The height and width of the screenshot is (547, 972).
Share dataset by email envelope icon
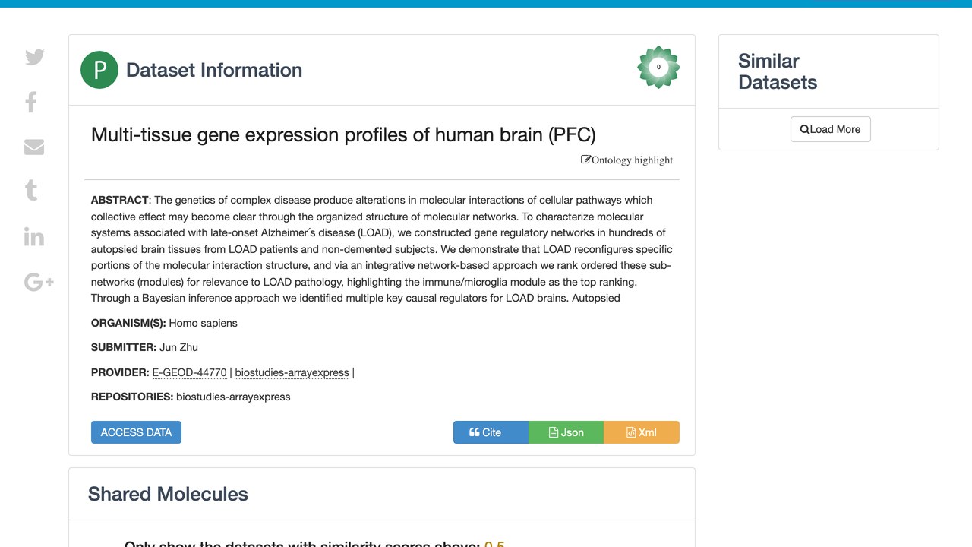point(34,147)
